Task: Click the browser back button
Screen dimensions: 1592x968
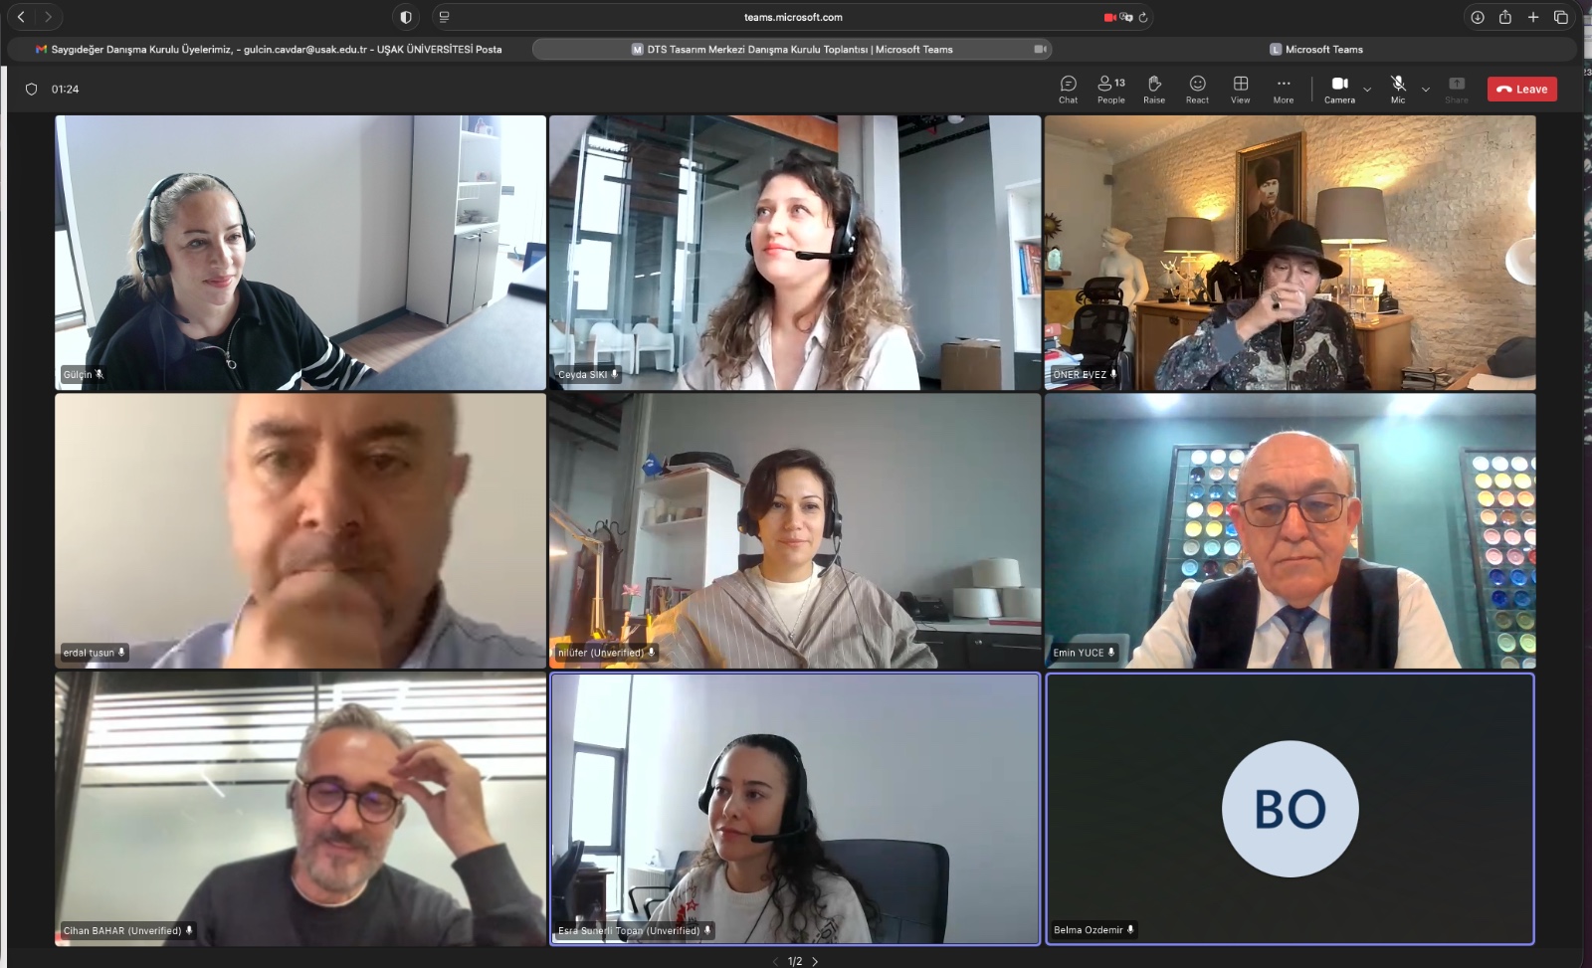Action: pyautogui.click(x=21, y=17)
